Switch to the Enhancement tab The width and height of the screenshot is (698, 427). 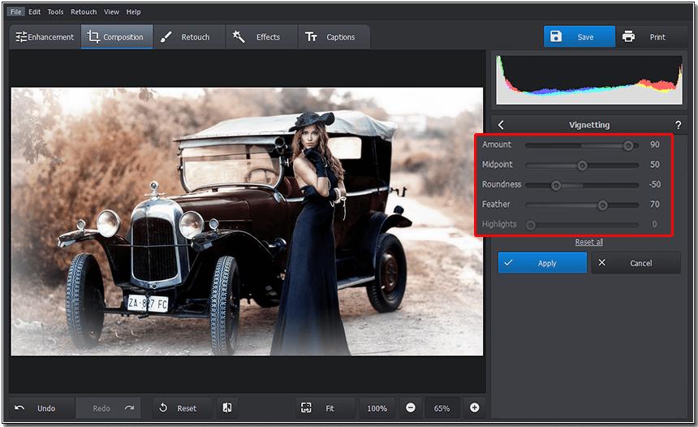pos(45,37)
